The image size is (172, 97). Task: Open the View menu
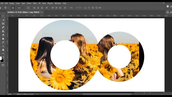pos(44,3)
